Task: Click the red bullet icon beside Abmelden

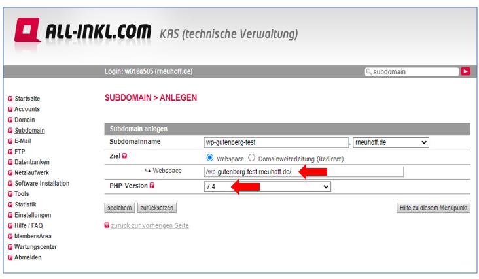Action: pos(9,257)
